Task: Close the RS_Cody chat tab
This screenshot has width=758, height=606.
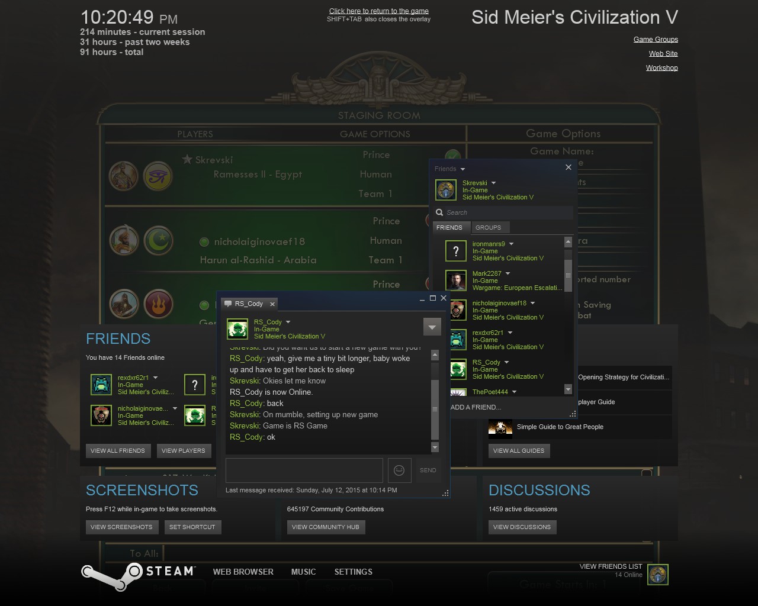Action: [272, 304]
